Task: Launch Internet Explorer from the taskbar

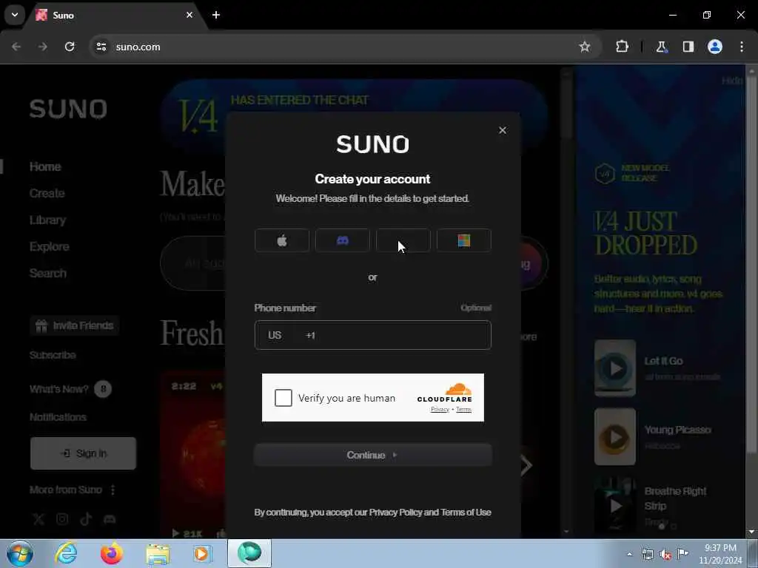Action: pos(66,553)
